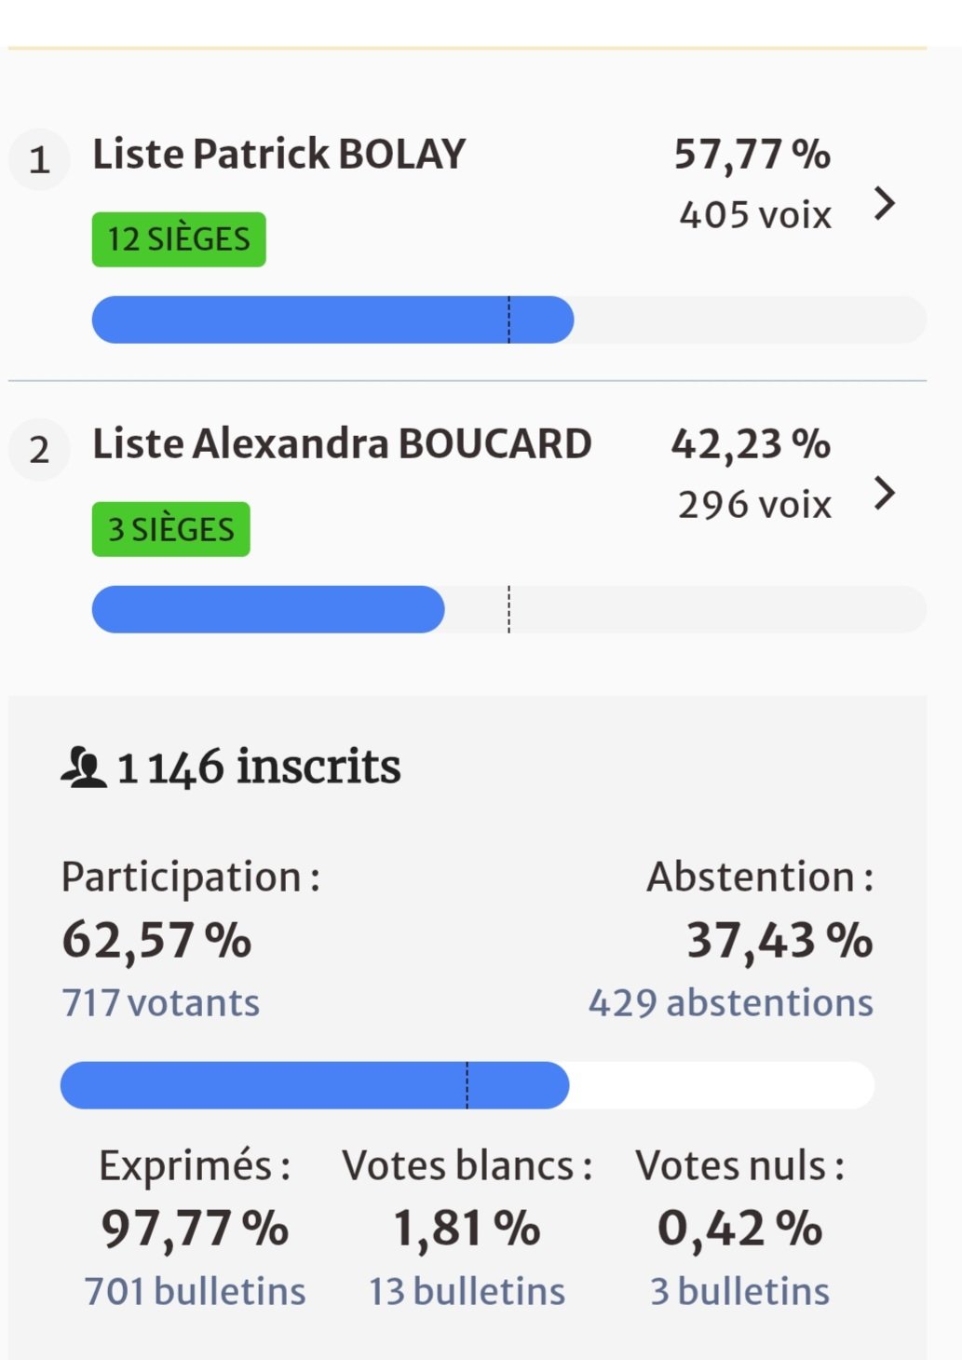This screenshot has height=1360, width=962.
Task: Click the 717 votants link
Action: (160, 1003)
